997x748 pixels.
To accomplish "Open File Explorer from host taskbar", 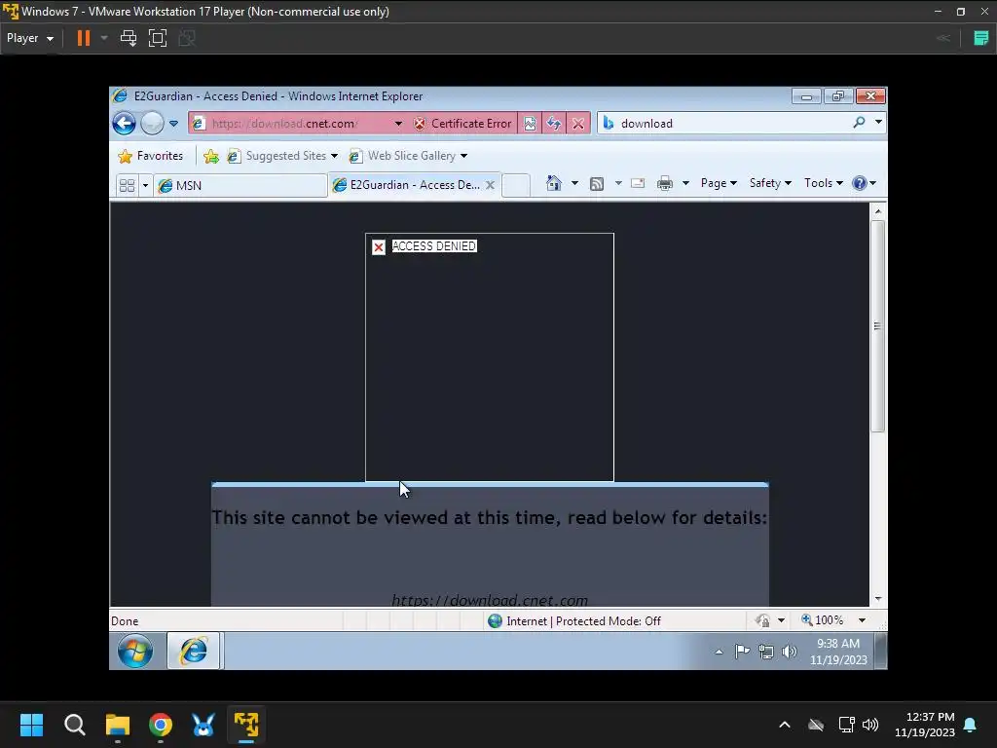I will pyautogui.click(x=118, y=725).
